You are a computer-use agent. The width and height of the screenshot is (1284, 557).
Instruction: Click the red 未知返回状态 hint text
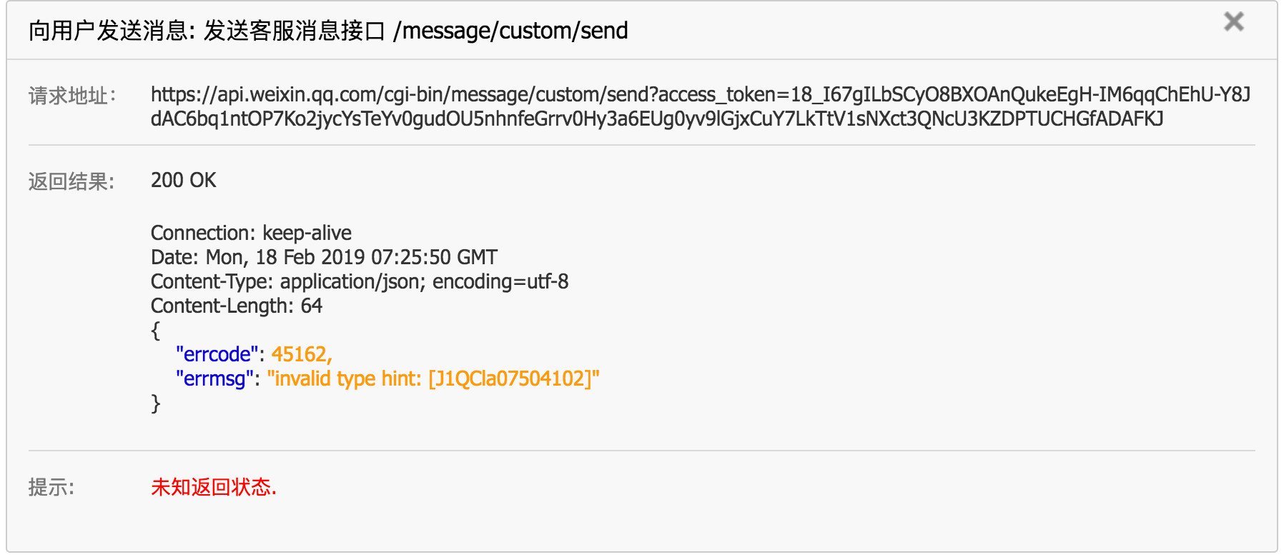point(213,487)
